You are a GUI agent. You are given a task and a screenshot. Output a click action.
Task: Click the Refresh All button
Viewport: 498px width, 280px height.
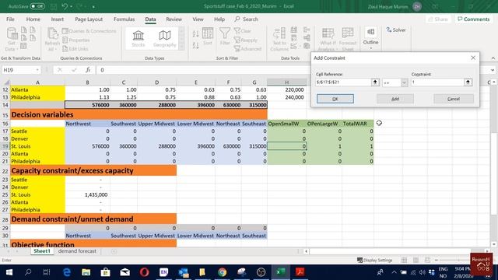52,40
